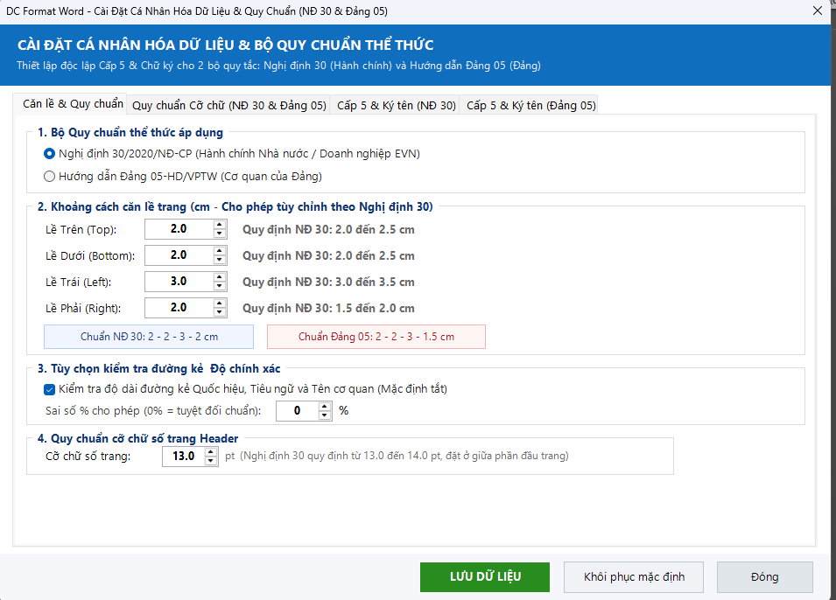The width and height of the screenshot is (836, 600).
Task: Decrease the Lề Trên (Top) margin value
Action: [219, 234]
